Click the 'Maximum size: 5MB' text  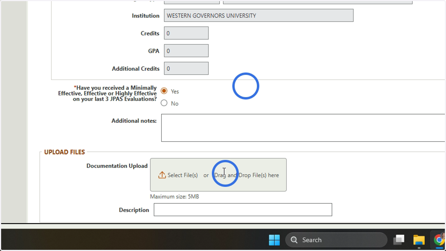click(175, 196)
